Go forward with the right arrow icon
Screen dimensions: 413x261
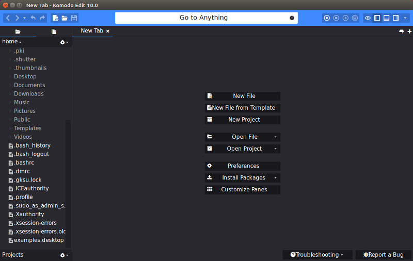click(17, 18)
